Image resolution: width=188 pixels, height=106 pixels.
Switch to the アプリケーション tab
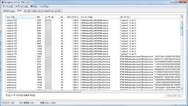pyautogui.click(x=9, y=11)
